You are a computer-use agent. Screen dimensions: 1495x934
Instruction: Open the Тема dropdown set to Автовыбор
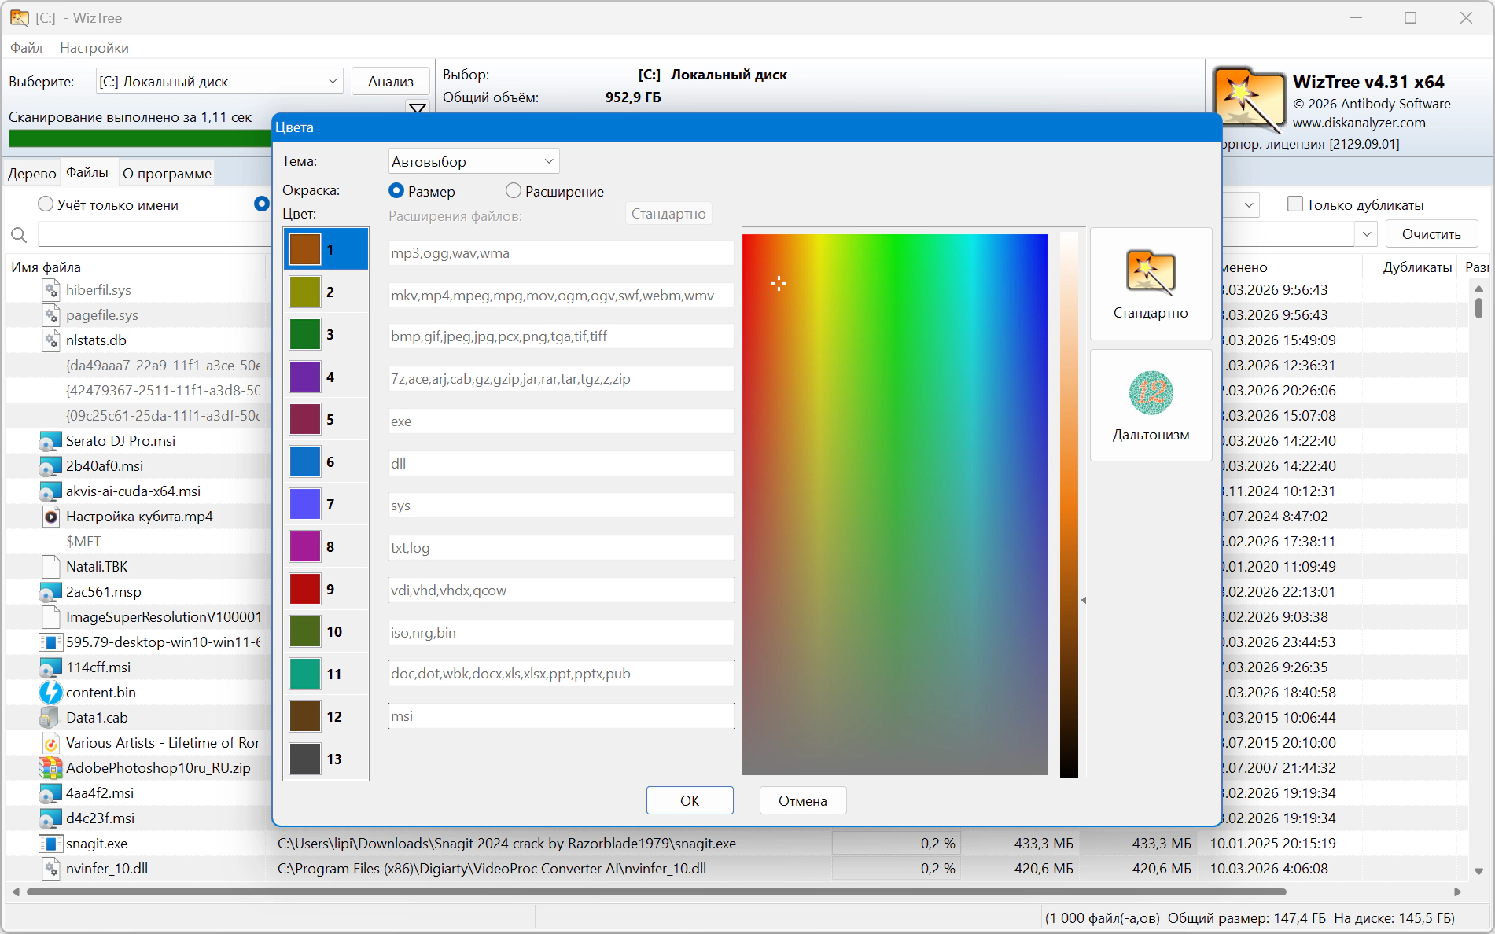point(473,161)
